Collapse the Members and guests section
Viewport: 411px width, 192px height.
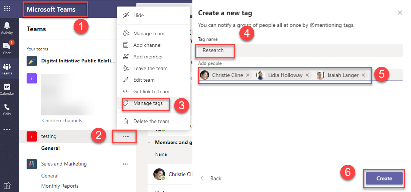tap(149, 143)
